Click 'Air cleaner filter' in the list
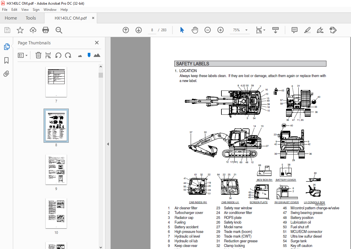The image size is (351, 249). coord(186,208)
